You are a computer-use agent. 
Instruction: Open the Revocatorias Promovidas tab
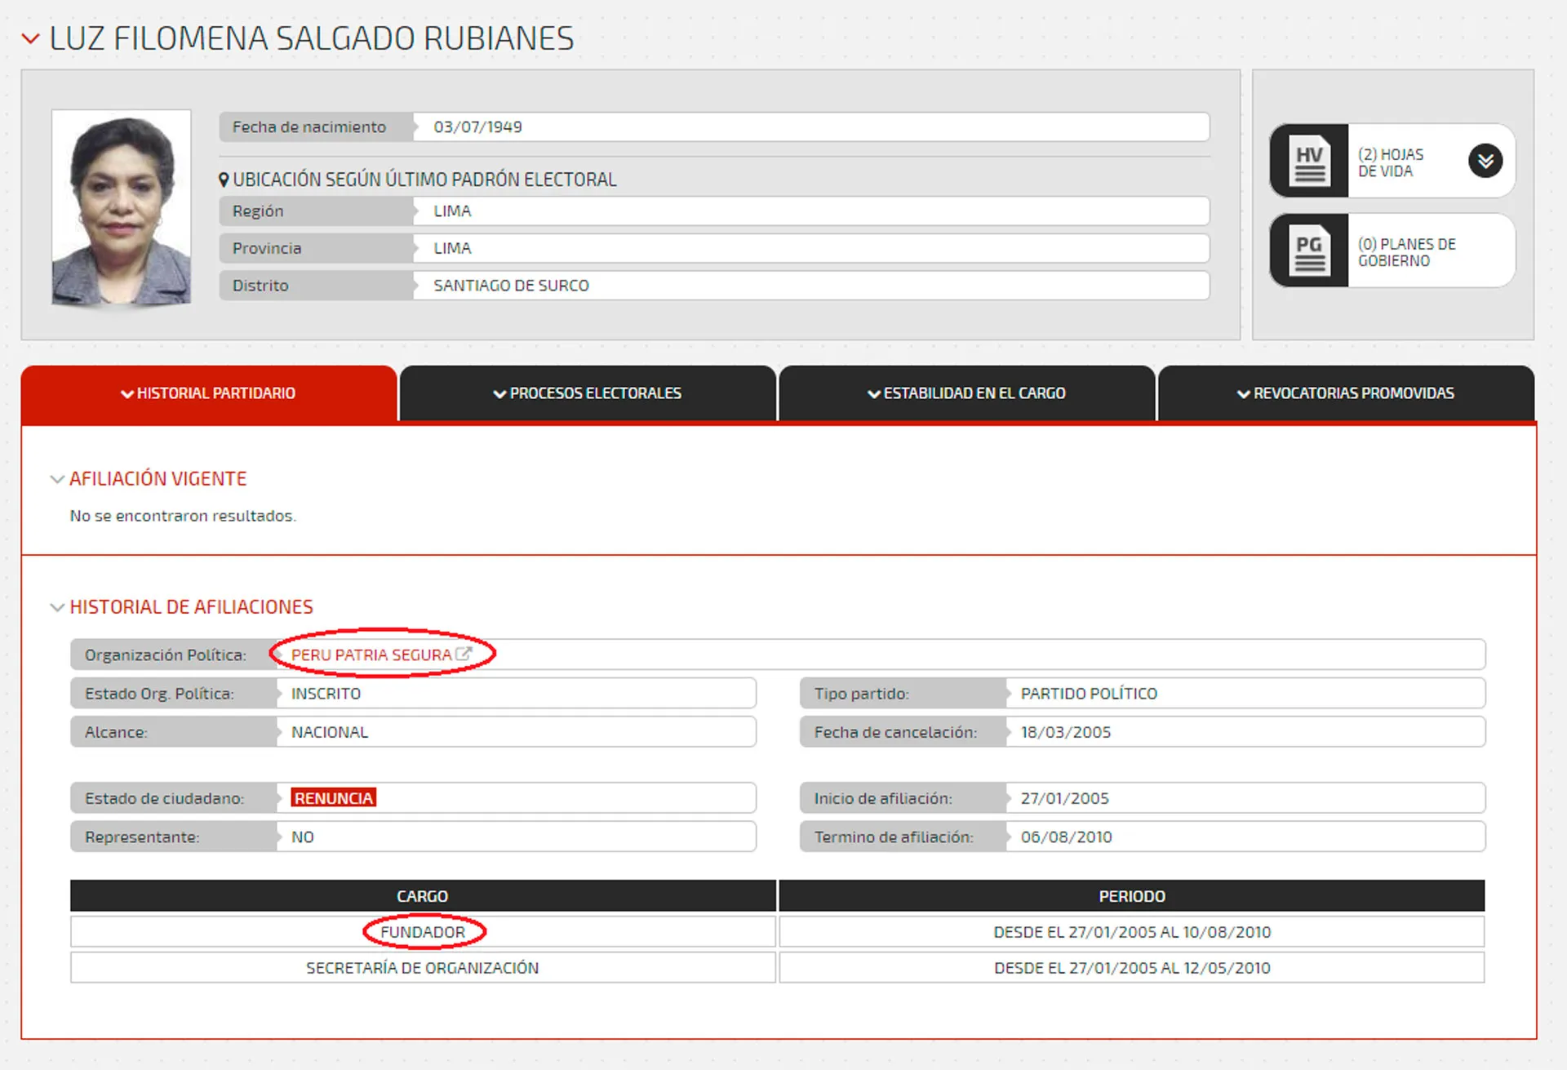tap(1345, 393)
